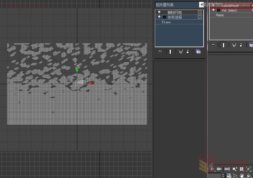
Task: Expand the 体积选择 modifier sub-object tree
Action: tap(165, 17)
